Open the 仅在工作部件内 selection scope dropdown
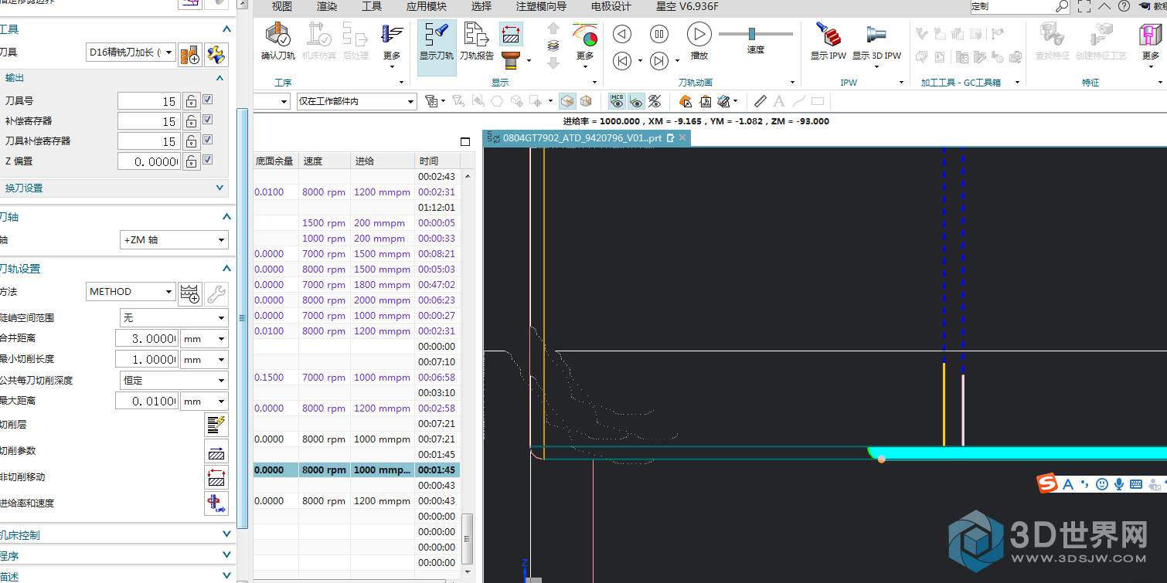The image size is (1167, 583). coord(356,101)
